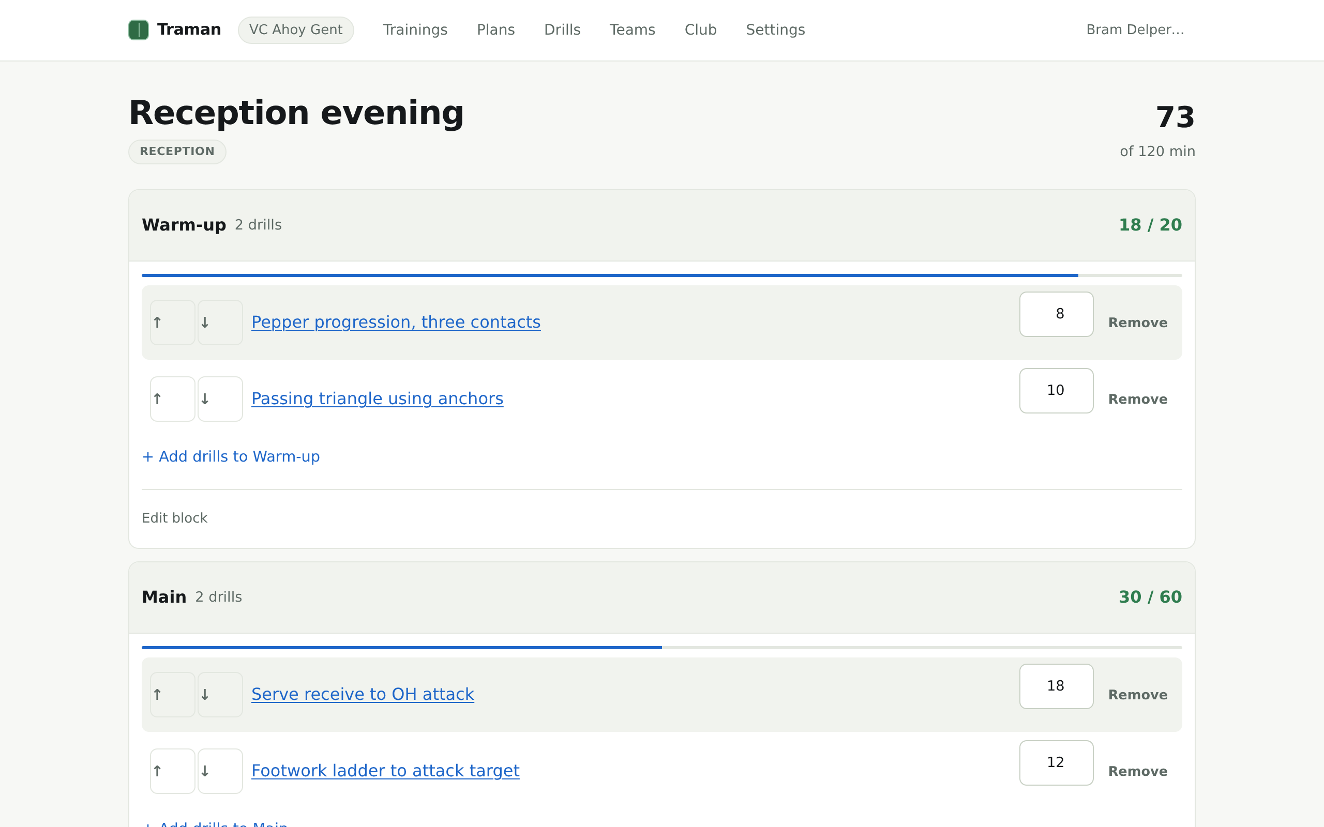Click the Main 30 / 60 total
The height and width of the screenshot is (827, 1324).
(1150, 598)
